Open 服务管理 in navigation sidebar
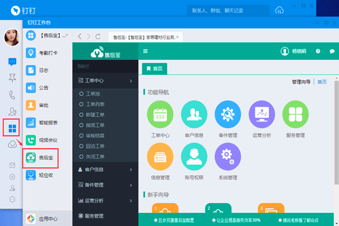The height and width of the screenshot is (226, 339). [105, 216]
